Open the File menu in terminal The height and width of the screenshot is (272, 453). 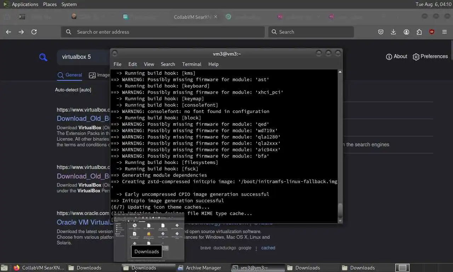(117, 64)
